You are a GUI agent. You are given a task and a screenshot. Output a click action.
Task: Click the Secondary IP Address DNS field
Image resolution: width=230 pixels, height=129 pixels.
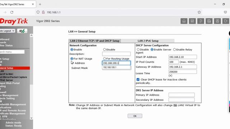[x=181, y=100]
